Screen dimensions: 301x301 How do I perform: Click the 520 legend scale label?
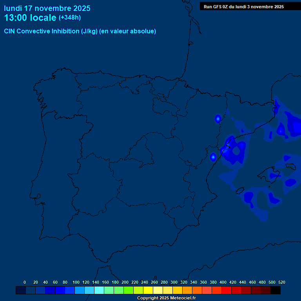[x=281, y=282]
